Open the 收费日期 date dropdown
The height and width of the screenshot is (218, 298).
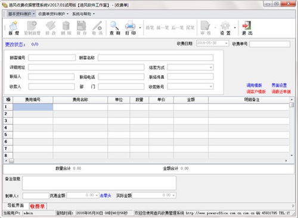point(226,43)
